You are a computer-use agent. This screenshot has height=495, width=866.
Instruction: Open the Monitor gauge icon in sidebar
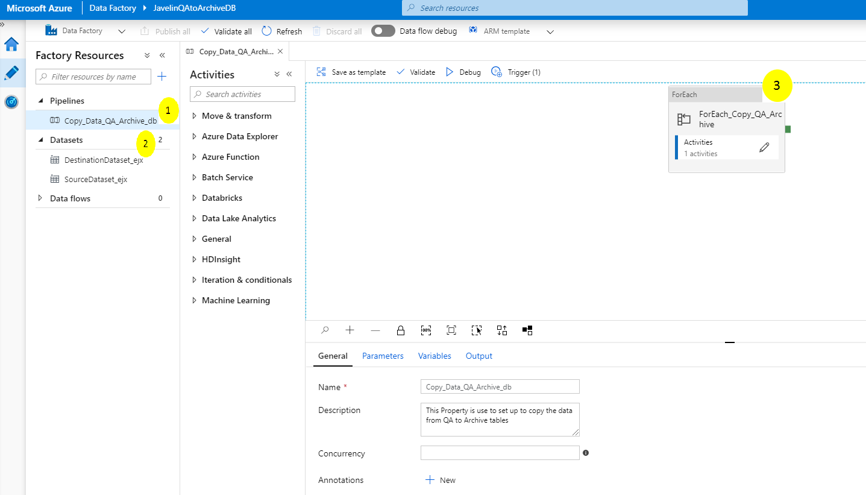click(11, 102)
